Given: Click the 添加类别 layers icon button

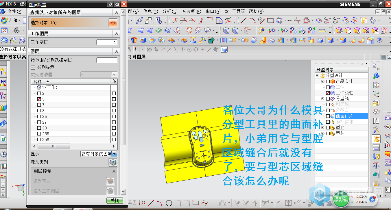Looking at the screenshot, I should pyautogui.click(x=113, y=162).
